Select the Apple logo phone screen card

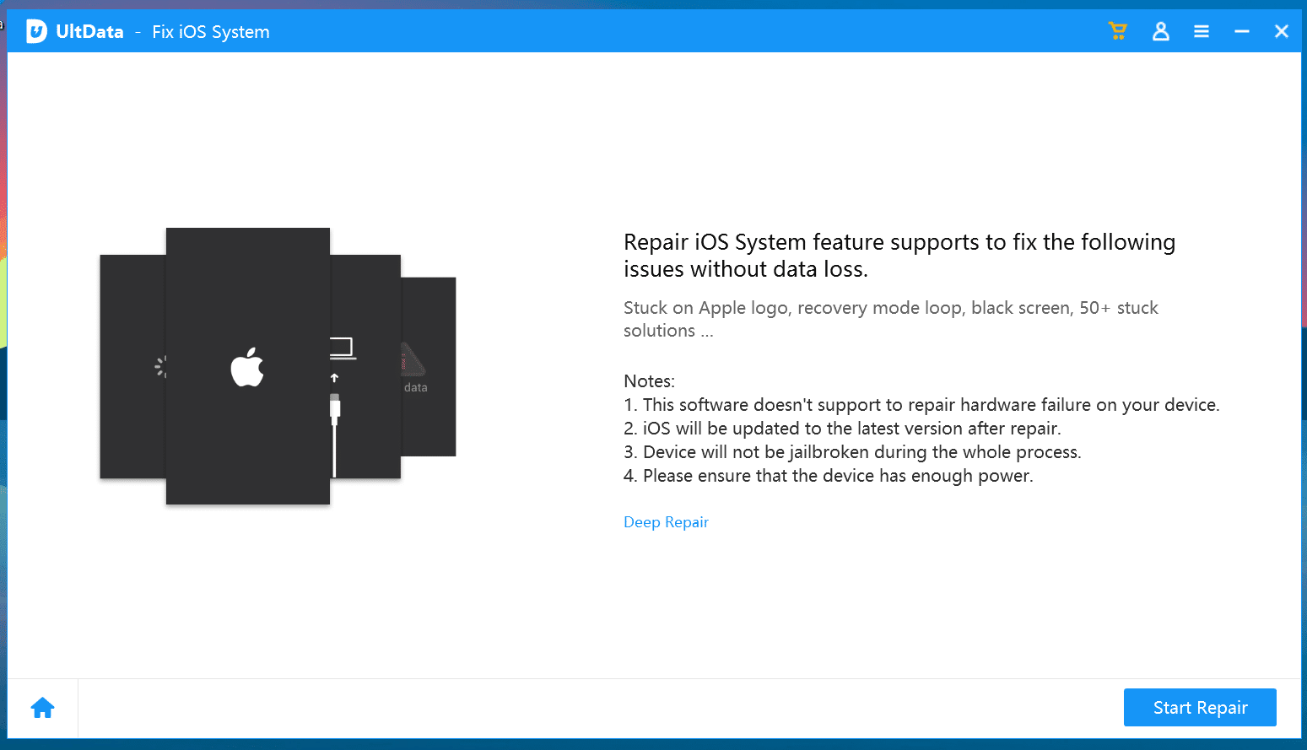[x=247, y=366]
